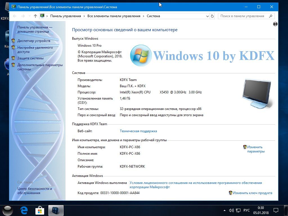Viewport: 288px width, 216px height.
Task: Open the recent locations dropdown arrow
Action: 30,16
